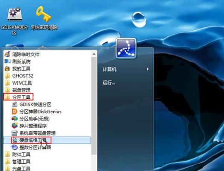The width and height of the screenshot is (224, 171).
Task: Click the WIM工具 folder icon
Action: (x=7, y=83)
